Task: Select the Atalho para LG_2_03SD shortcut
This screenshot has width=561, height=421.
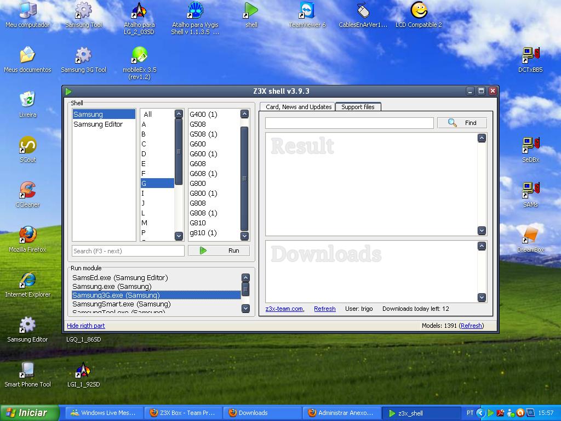Action: coord(139,19)
